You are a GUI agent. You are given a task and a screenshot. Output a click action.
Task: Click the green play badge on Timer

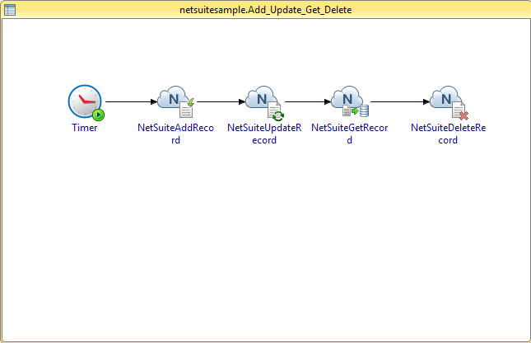click(x=98, y=115)
